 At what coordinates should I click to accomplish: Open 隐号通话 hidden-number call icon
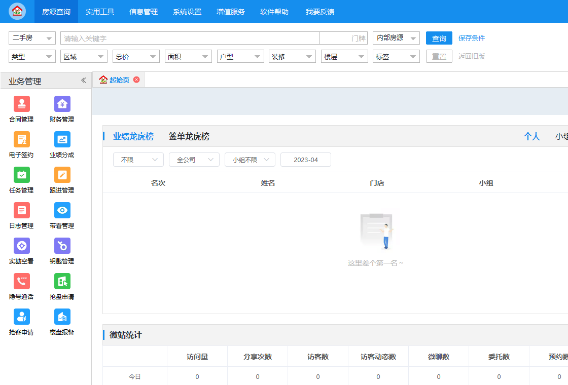[x=22, y=282]
